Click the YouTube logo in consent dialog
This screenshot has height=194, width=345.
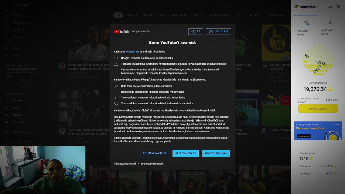pos(122,32)
